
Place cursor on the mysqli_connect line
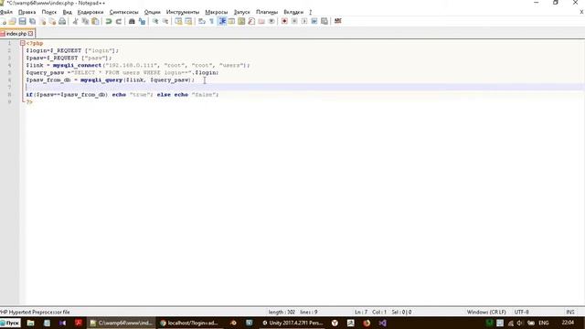[x=138, y=65]
